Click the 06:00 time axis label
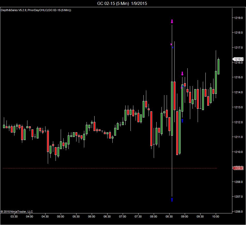The image size is (246, 225). click(92, 216)
